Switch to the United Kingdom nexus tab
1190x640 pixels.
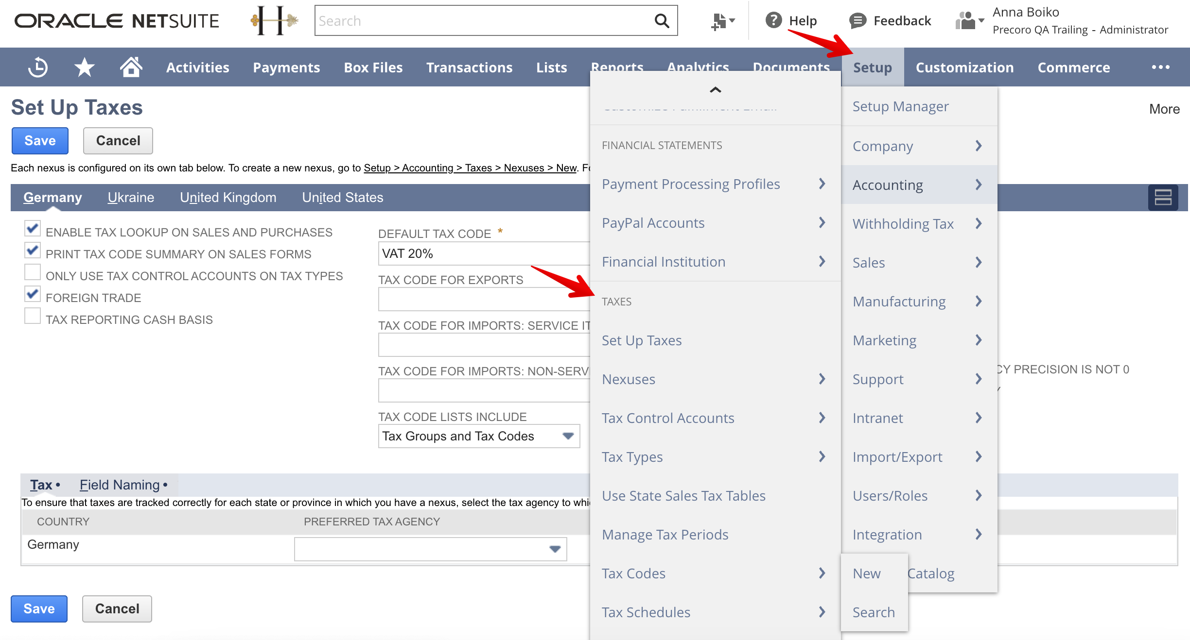point(227,197)
